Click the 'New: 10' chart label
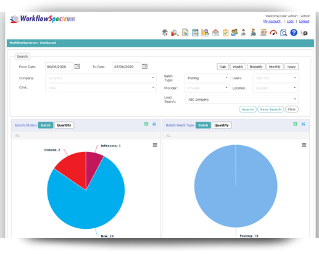This screenshot has width=319, height=254. pos(107,236)
